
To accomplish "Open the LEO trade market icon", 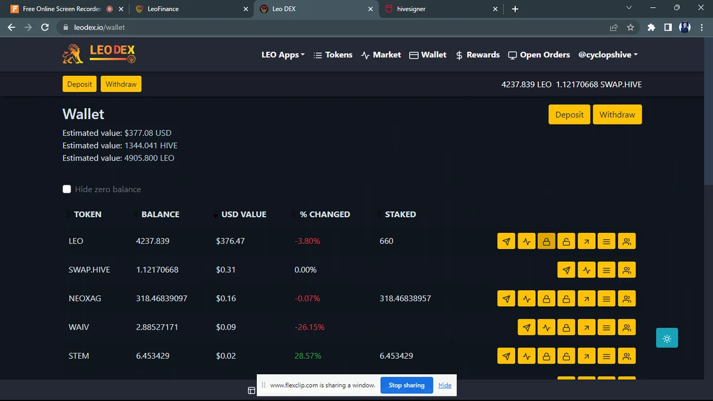I will click(x=526, y=241).
